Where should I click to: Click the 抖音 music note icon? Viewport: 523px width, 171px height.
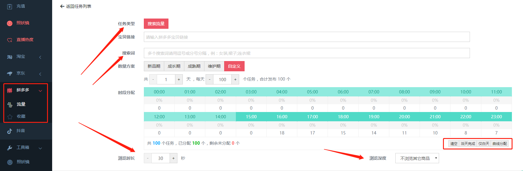pyautogui.click(x=10, y=131)
